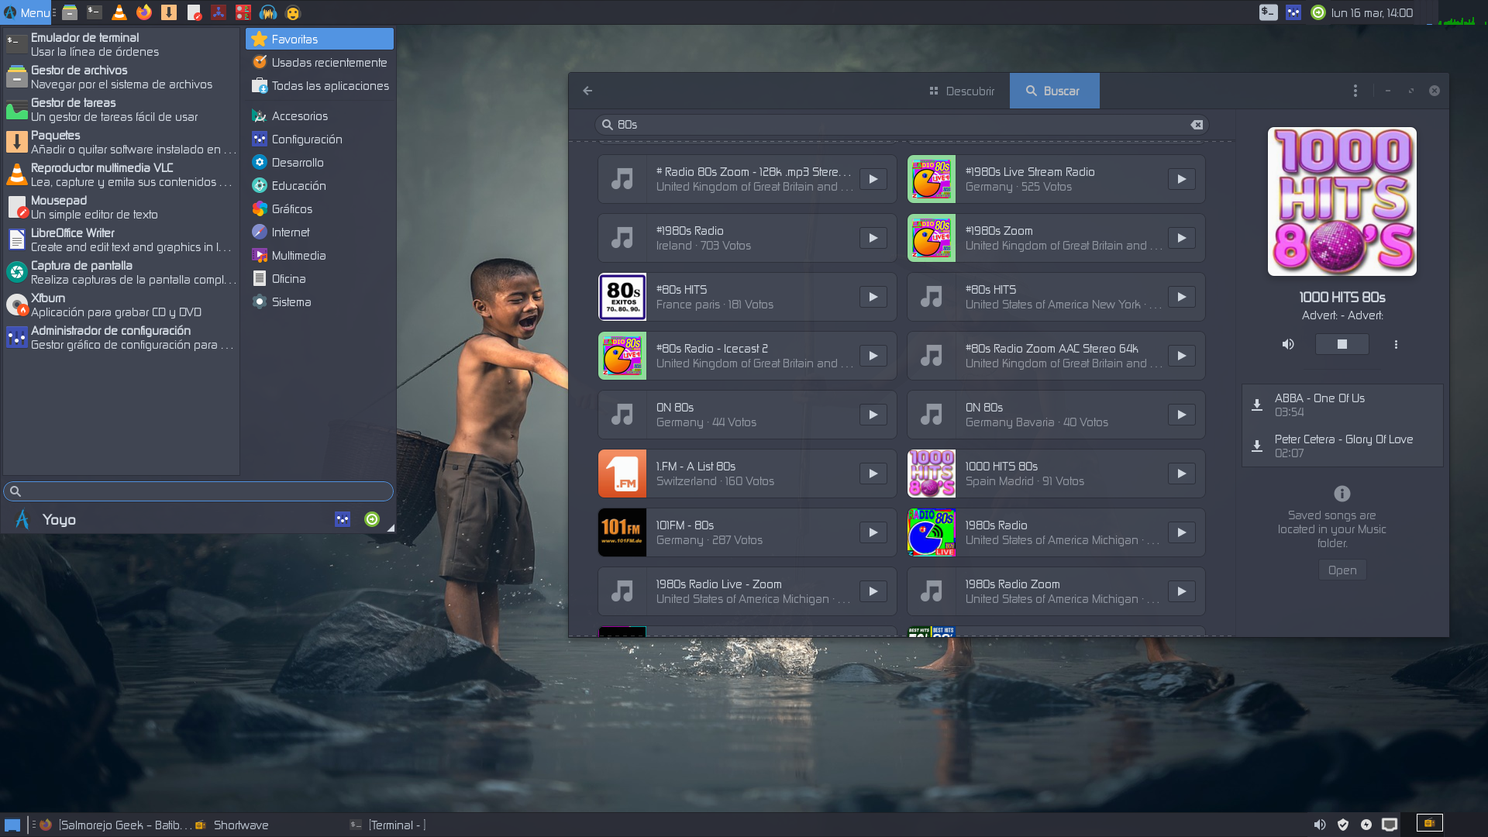Play the 101FM - 80s station
Screen dimensions: 1488x837
[x=873, y=532]
